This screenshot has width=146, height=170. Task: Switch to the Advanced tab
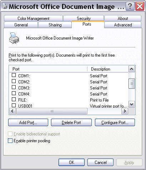point(123,25)
